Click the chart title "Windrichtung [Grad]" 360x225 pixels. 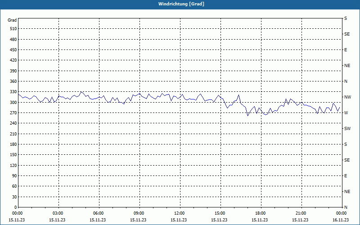coord(181,4)
